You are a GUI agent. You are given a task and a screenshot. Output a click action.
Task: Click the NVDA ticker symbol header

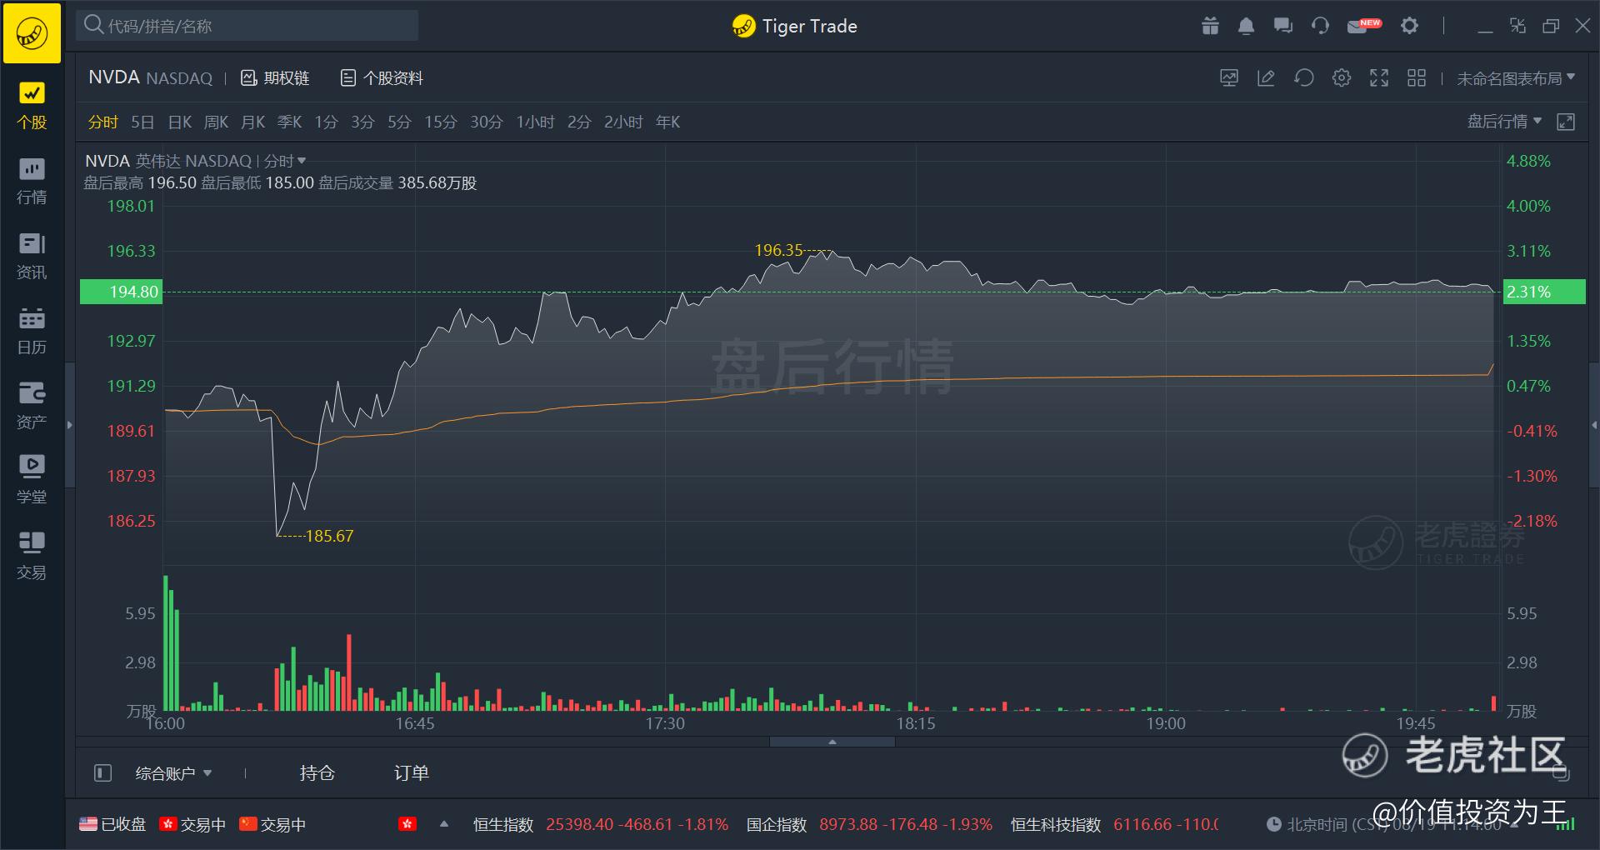pyautogui.click(x=114, y=77)
